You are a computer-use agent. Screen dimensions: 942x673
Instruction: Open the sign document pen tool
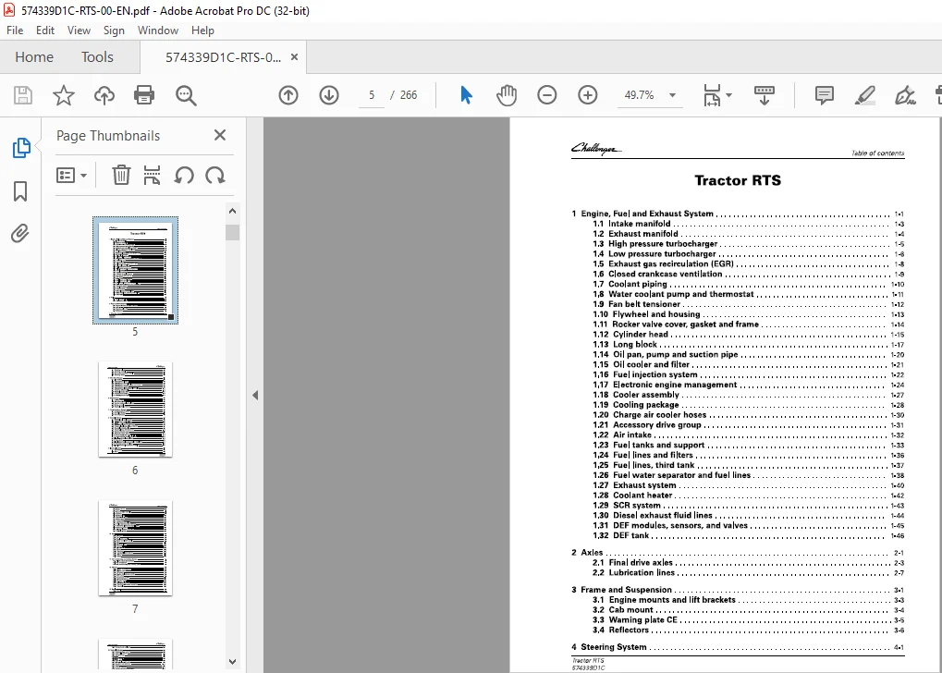[905, 95]
